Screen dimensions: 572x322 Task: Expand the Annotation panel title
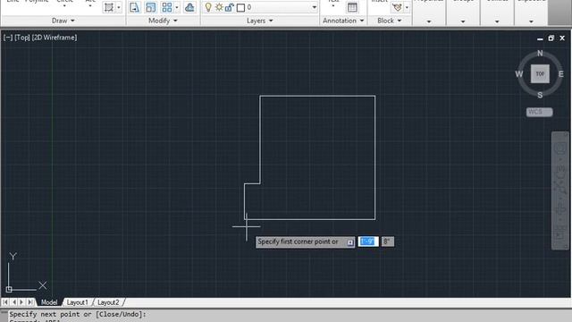[x=343, y=21]
